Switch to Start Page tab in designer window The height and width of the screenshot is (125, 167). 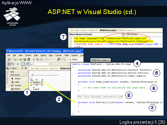pos(35,68)
